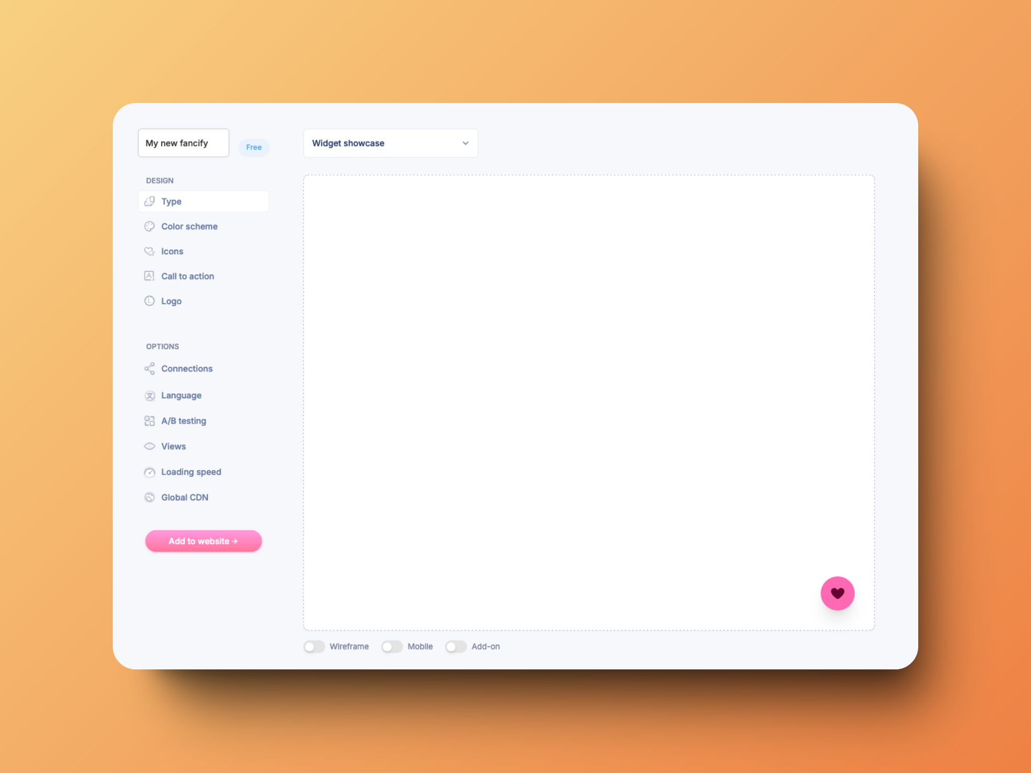This screenshot has width=1031, height=773.
Task: Open the Color scheme settings
Action: [188, 227]
